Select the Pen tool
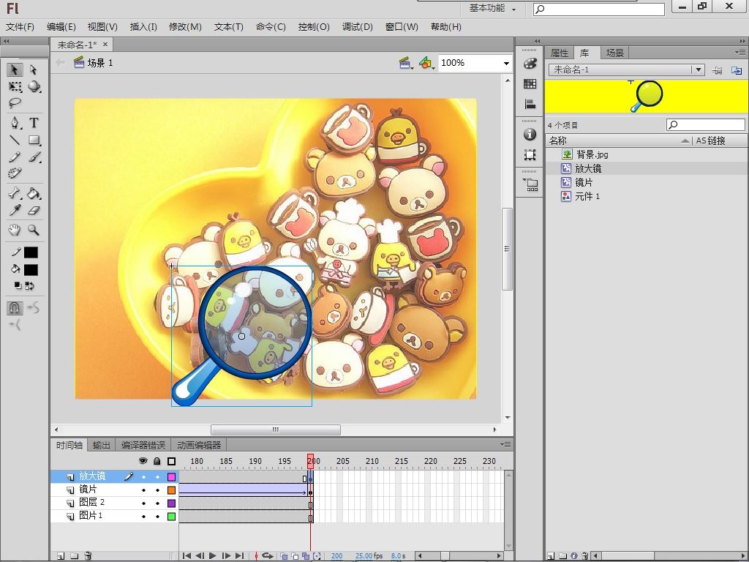Screen dimensions: 749x562 [15, 123]
